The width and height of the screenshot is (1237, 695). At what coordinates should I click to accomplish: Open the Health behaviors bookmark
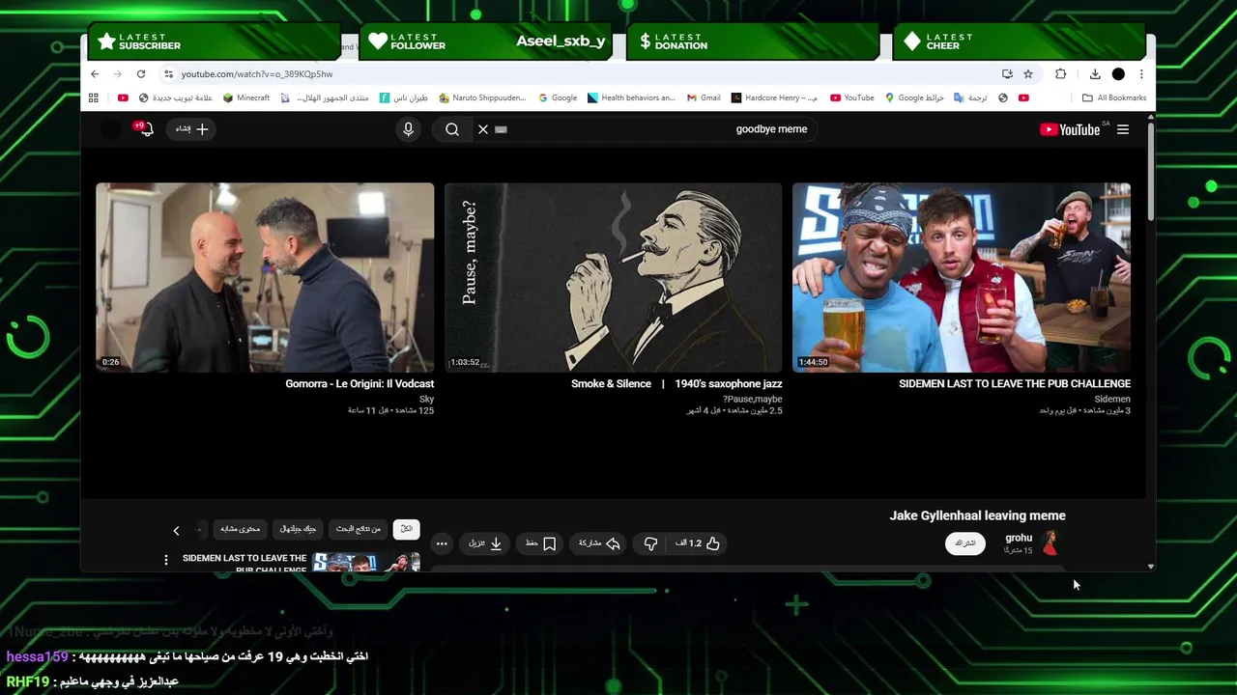pos(631,97)
